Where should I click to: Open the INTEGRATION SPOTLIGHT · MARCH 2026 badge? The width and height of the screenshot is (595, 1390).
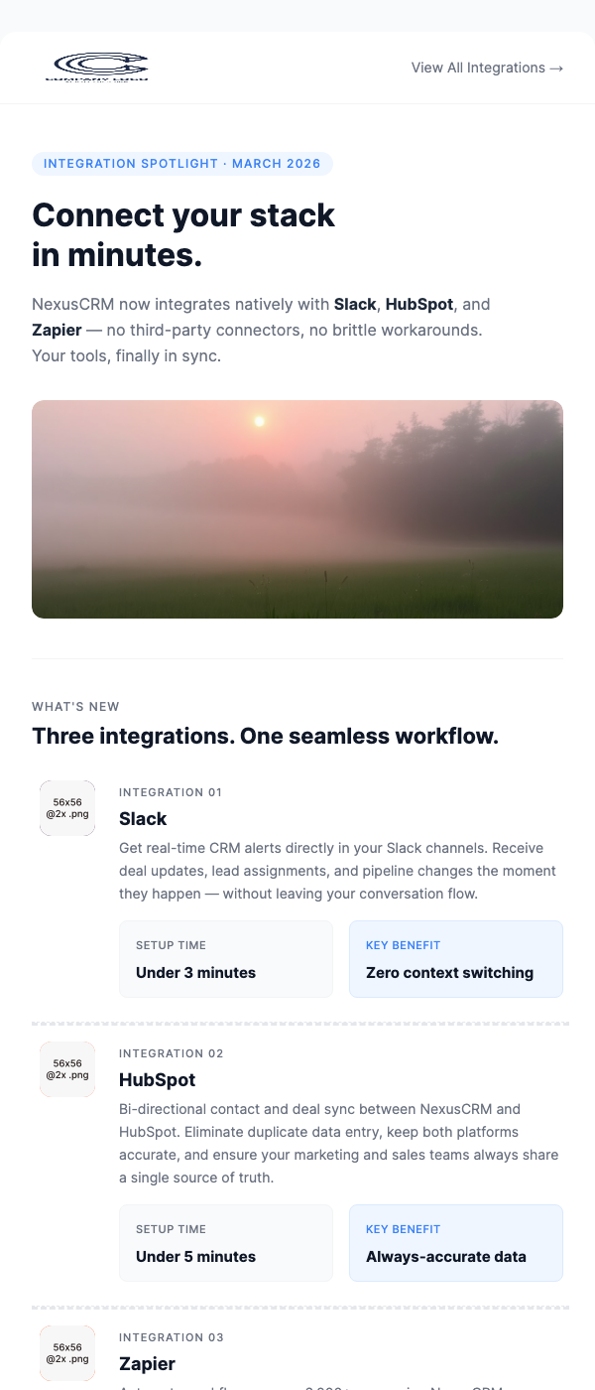(x=182, y=164)
